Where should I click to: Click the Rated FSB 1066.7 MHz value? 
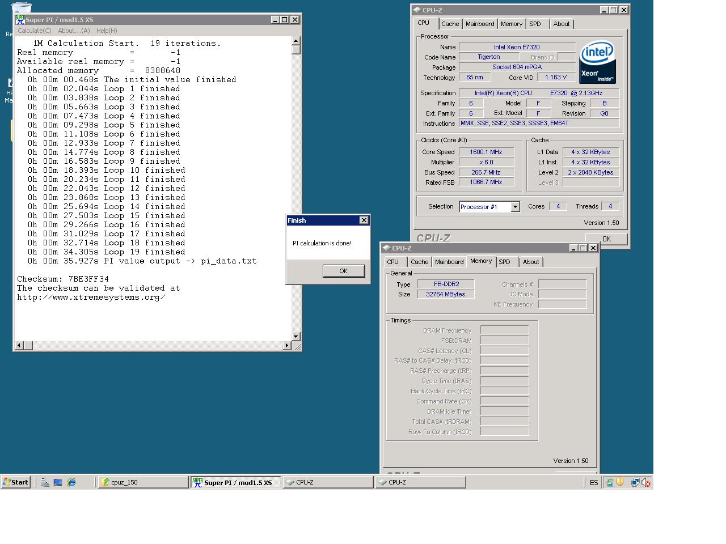(486, 182)
